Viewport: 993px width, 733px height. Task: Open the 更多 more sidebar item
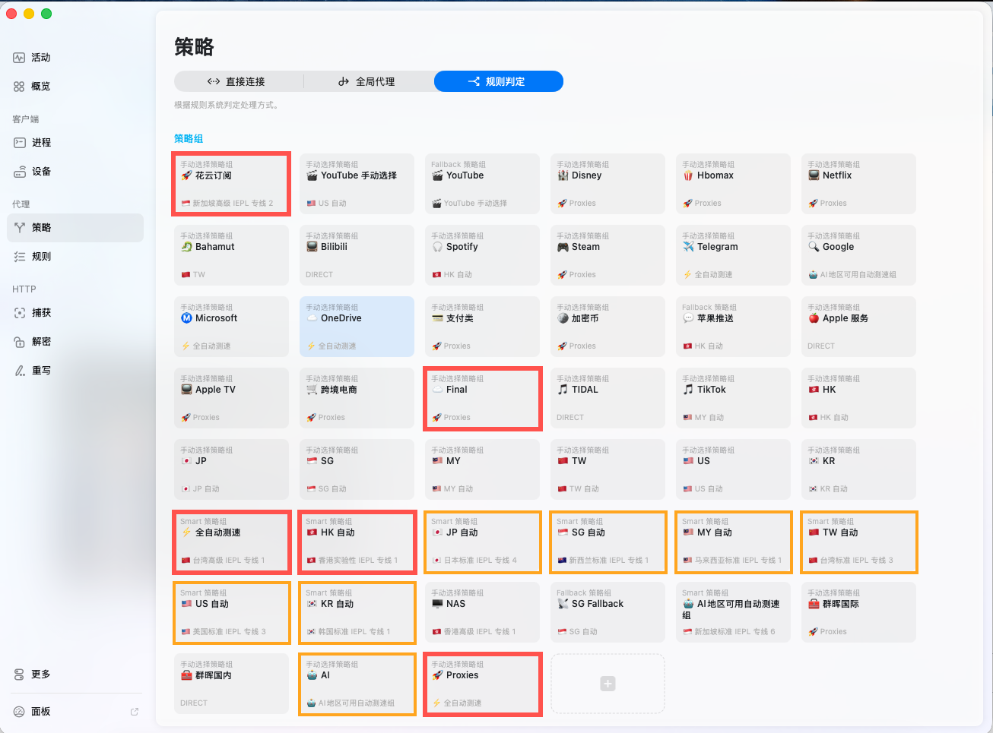(x=75, y=675)
